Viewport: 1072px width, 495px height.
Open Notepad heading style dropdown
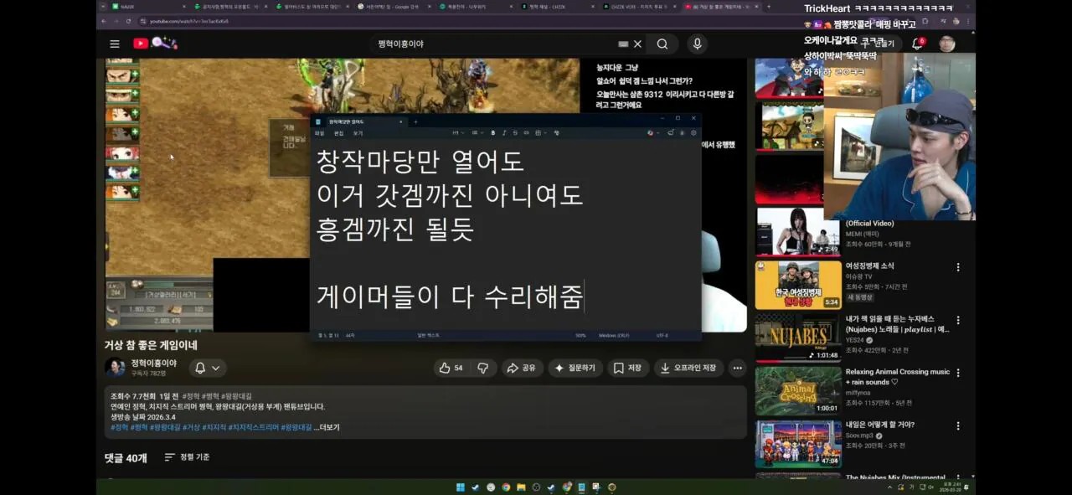coord(458,132)
